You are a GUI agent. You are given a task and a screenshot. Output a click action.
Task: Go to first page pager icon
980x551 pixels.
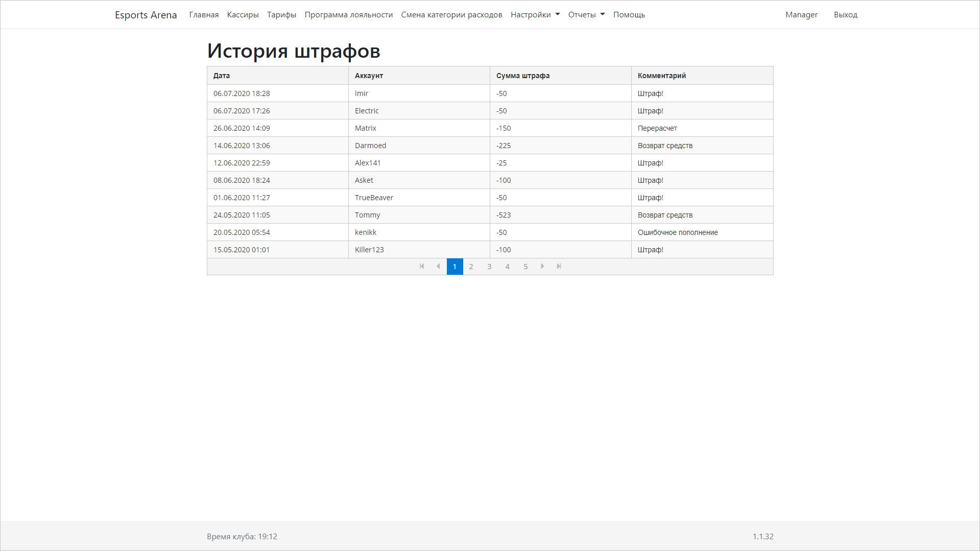[422, 267]
